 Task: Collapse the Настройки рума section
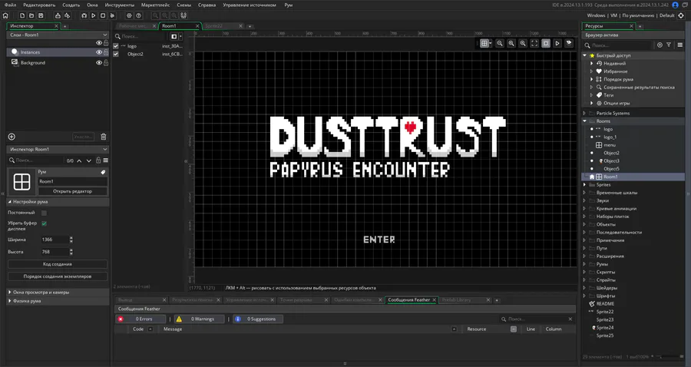point(10,202)
